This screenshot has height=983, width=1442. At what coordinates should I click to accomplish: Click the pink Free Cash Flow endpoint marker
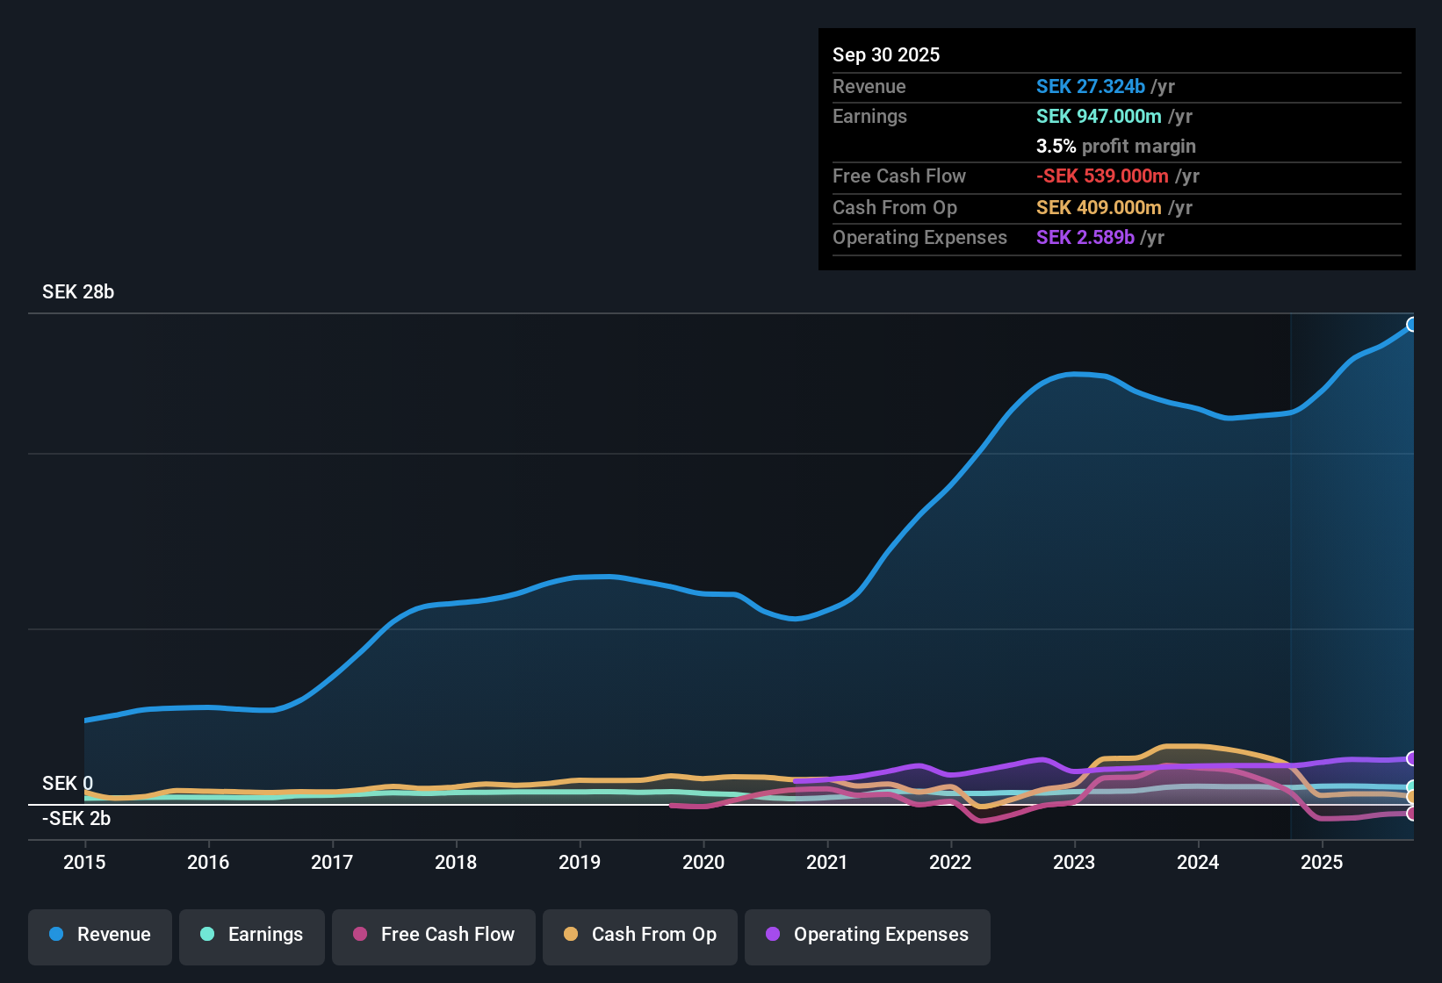click(1412, 814)
